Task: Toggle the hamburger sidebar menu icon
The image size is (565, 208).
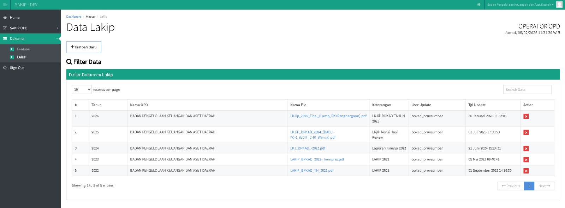Action: pos(5,5)
